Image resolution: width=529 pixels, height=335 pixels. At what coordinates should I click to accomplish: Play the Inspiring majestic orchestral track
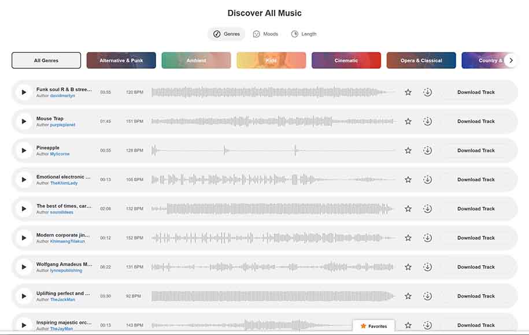point(24,325)
